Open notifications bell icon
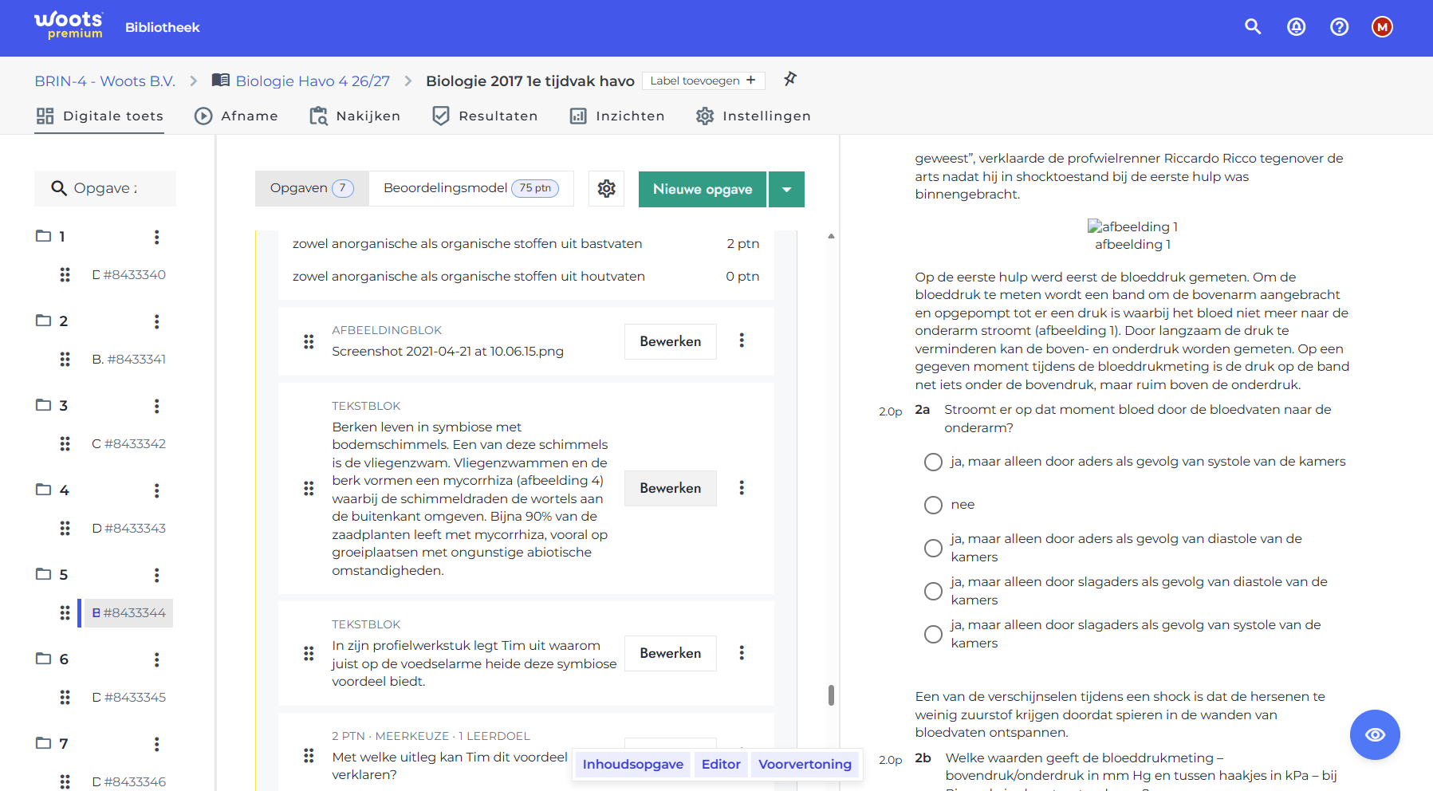 point(1297,27)
